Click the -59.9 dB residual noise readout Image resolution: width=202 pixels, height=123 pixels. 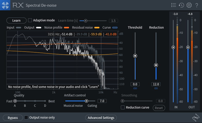[x=96, y=34]
